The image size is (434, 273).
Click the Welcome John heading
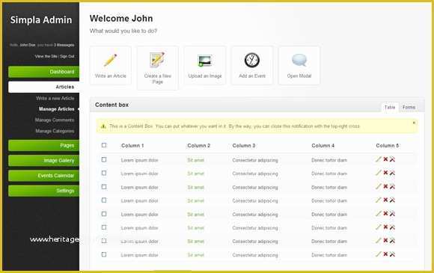point(121,19)
